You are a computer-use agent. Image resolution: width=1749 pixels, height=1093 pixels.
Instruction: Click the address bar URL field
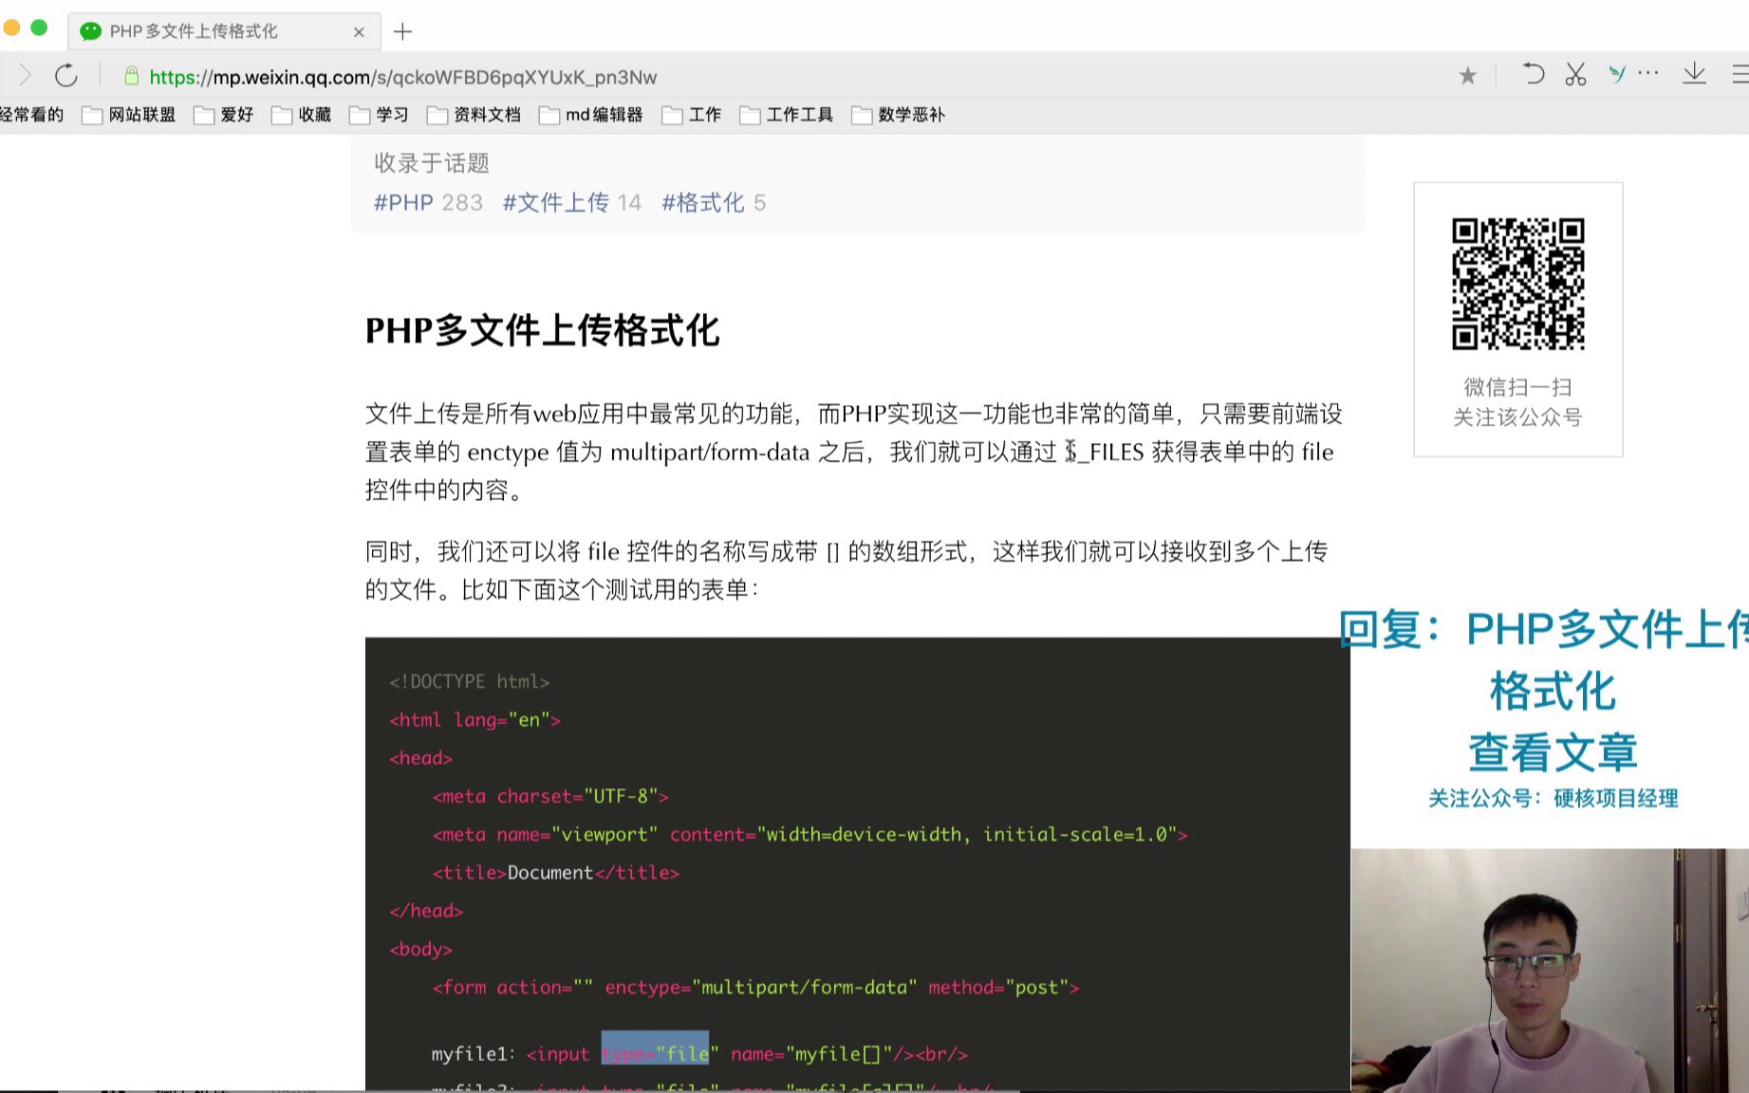pos(403,77)
